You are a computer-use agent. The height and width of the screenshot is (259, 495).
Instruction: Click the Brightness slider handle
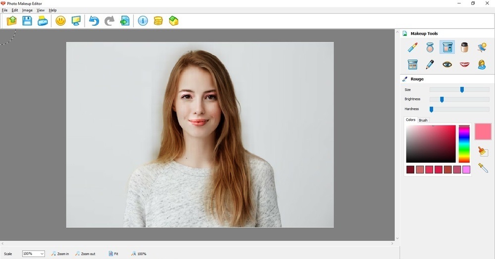pos(442,99)
